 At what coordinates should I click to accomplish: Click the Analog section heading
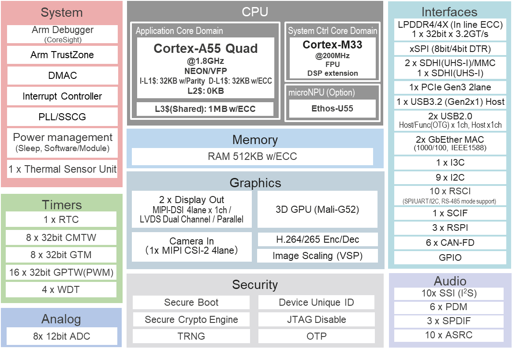61,319
